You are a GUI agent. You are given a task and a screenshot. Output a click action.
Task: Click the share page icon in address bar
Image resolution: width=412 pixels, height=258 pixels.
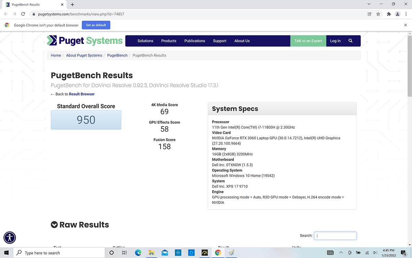point(369,14)
